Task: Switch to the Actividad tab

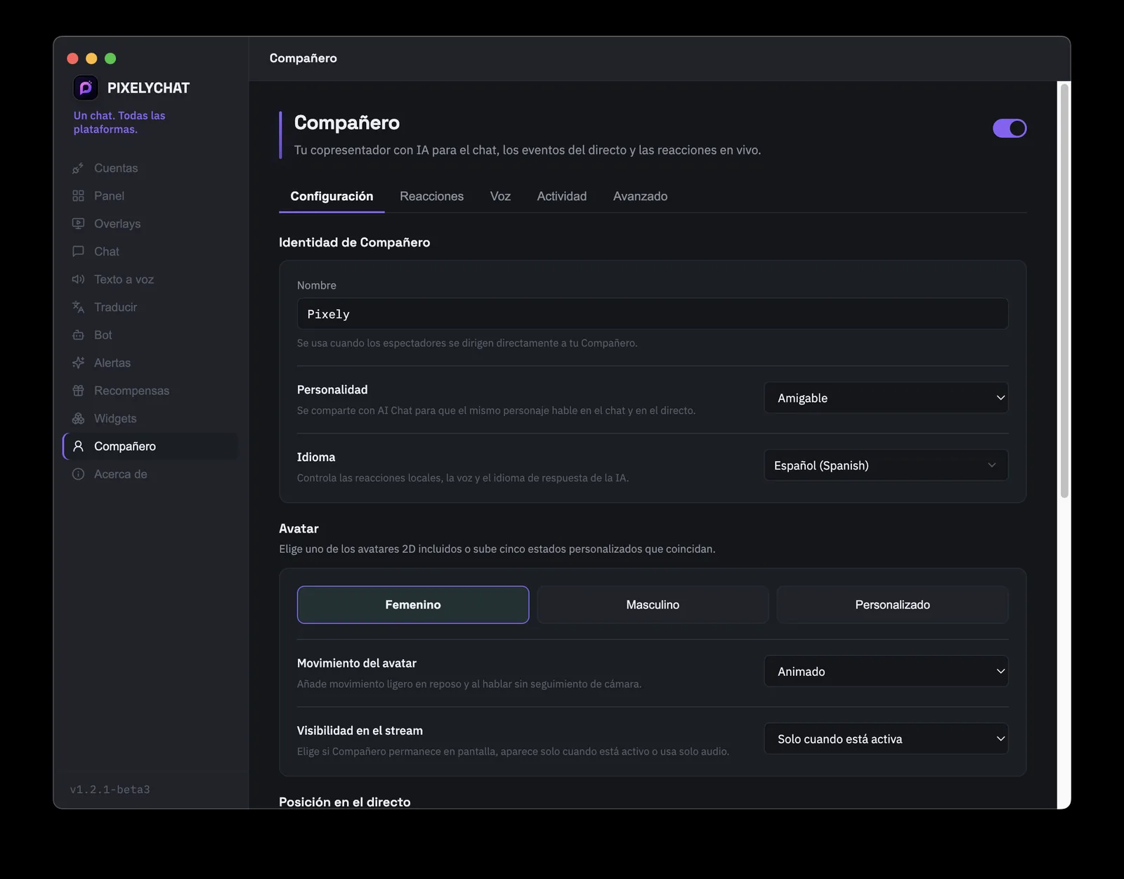Action: click(561, 196)
